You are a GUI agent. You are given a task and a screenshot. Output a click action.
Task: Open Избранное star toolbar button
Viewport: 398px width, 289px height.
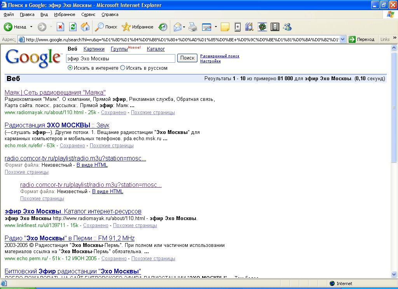tap(138, 27)
